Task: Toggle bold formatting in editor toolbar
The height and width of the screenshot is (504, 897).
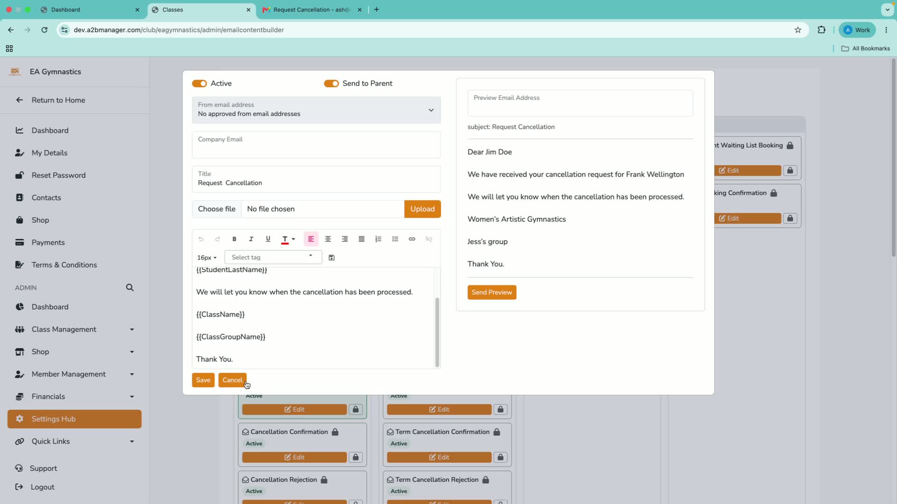Action: click(x=234, y=239)
